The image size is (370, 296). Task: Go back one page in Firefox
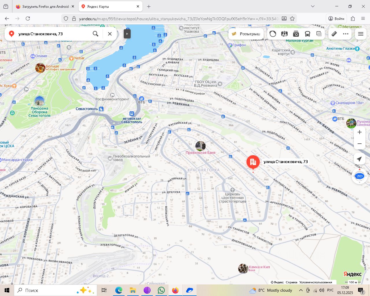tap(7, 18)
